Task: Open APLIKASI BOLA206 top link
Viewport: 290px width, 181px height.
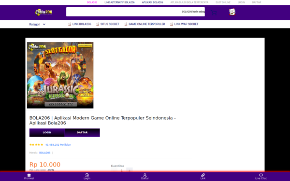Action: (x=152, y=2)
